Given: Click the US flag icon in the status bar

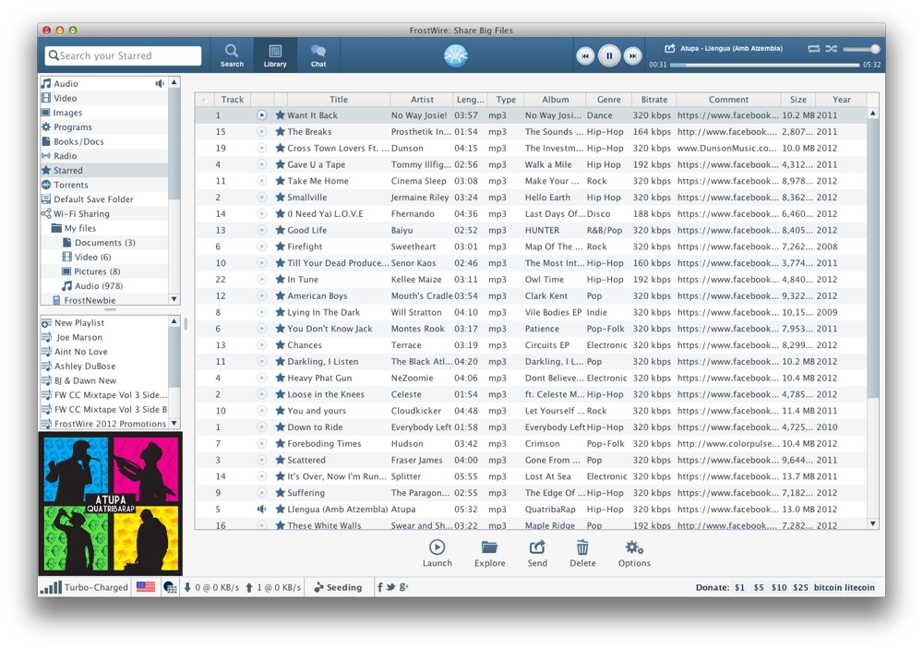Looking at the screenshot, I should tap(146, 587).
